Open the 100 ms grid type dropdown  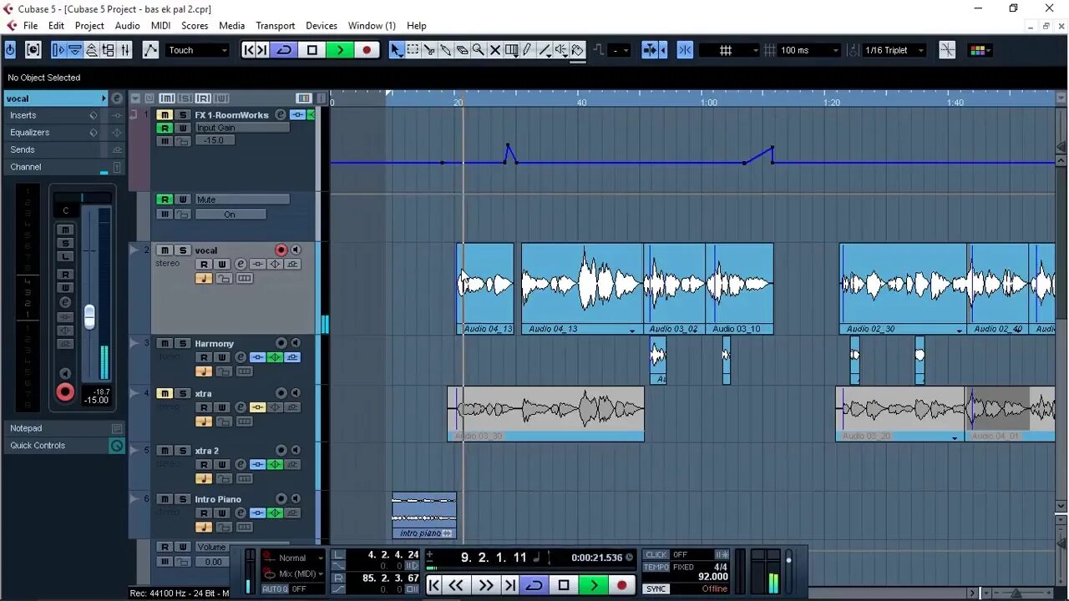[808, 50]
